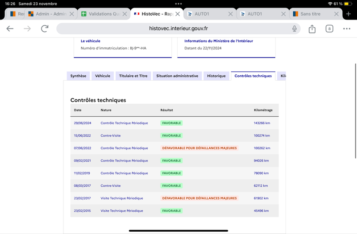Click the date 09/02/2021
This screenshot has width=357, height=234.
pos(82,160)
